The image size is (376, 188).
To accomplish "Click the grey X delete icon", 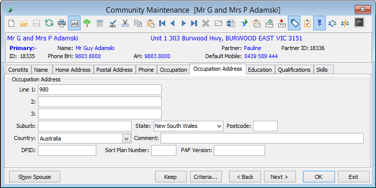I will pyautogui.click(x=206, y=23).
